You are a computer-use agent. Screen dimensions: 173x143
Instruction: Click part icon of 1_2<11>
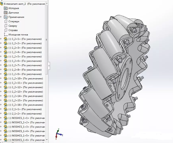click(x=6, y=83)
